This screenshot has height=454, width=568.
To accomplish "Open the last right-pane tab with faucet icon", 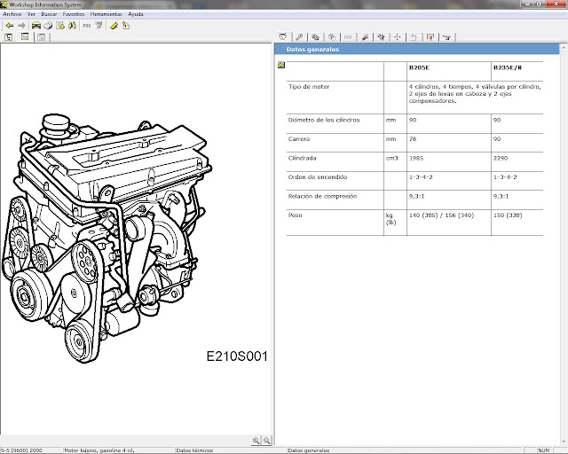I will pos(447,37).
